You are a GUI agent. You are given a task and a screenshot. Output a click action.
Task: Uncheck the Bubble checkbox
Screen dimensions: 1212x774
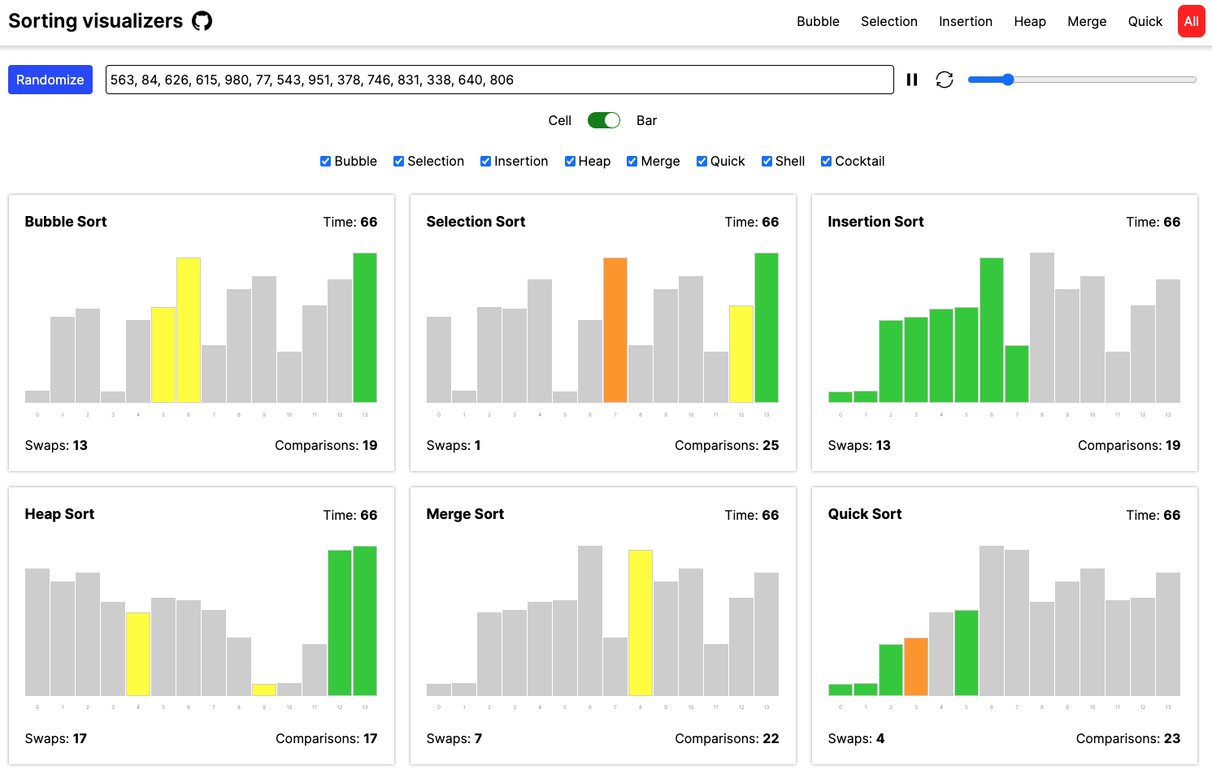tap(325, 162)
